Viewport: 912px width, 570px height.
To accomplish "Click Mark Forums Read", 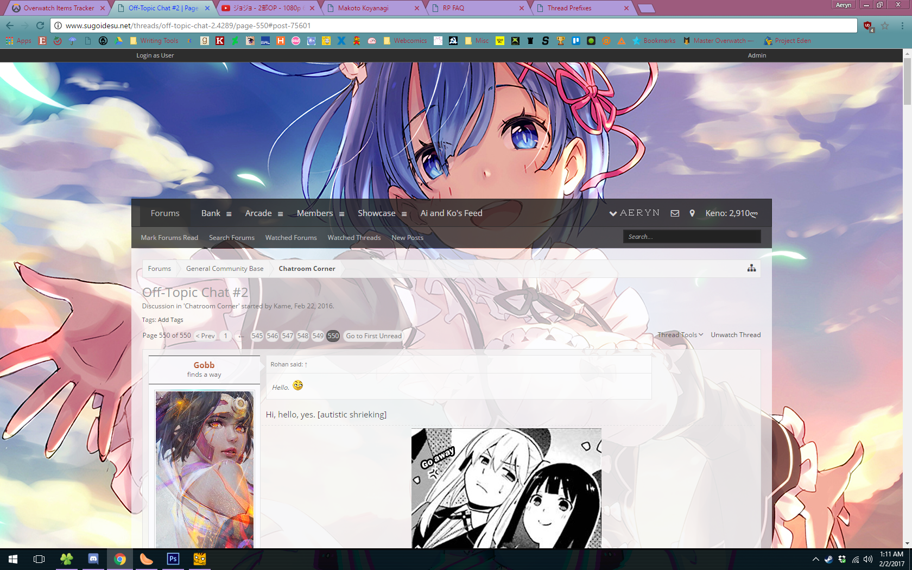I will point(169,238).
